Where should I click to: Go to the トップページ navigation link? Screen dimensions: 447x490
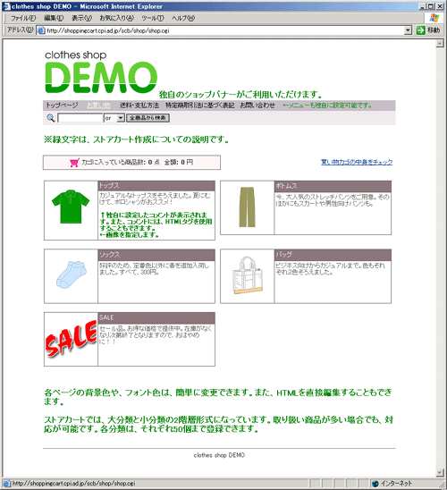[x=63, y=106]
